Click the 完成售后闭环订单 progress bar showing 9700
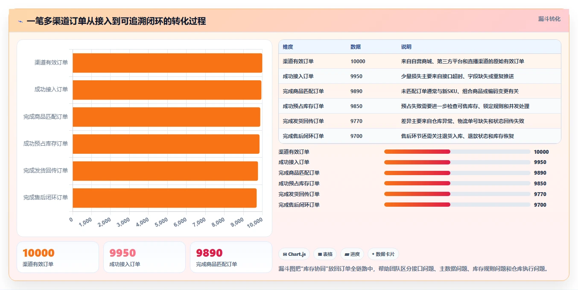 pyautogui.click(x=457, y=205)
